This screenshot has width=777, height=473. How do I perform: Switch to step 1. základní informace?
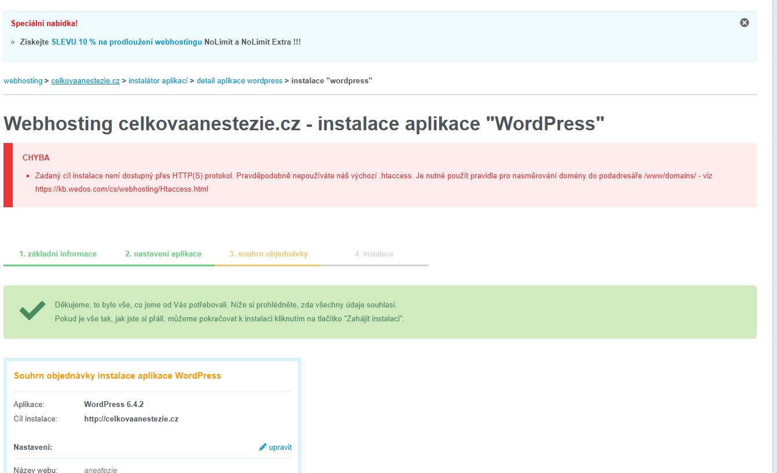pyautogui.click(x=58, y=254)
